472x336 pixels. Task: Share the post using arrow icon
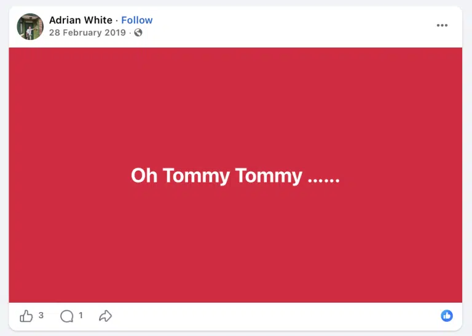click(105, 316)
